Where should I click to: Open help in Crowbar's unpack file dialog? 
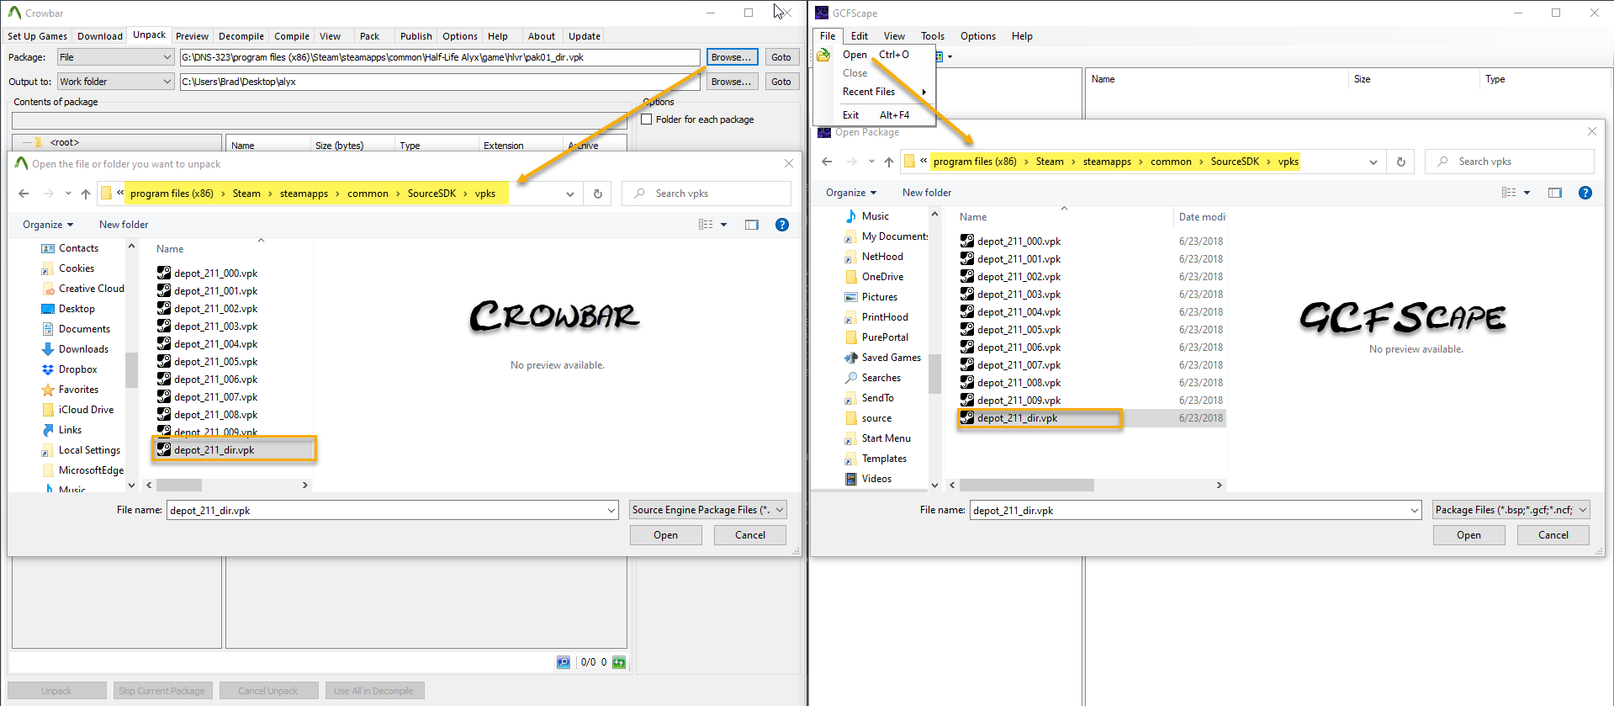point(782,225)
